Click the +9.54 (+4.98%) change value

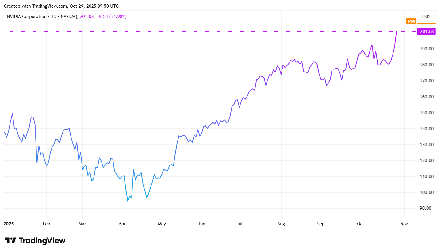111,17
